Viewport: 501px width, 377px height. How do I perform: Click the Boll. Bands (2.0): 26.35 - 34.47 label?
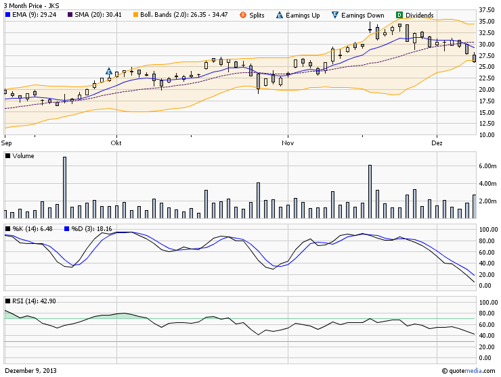coord(184,15)
